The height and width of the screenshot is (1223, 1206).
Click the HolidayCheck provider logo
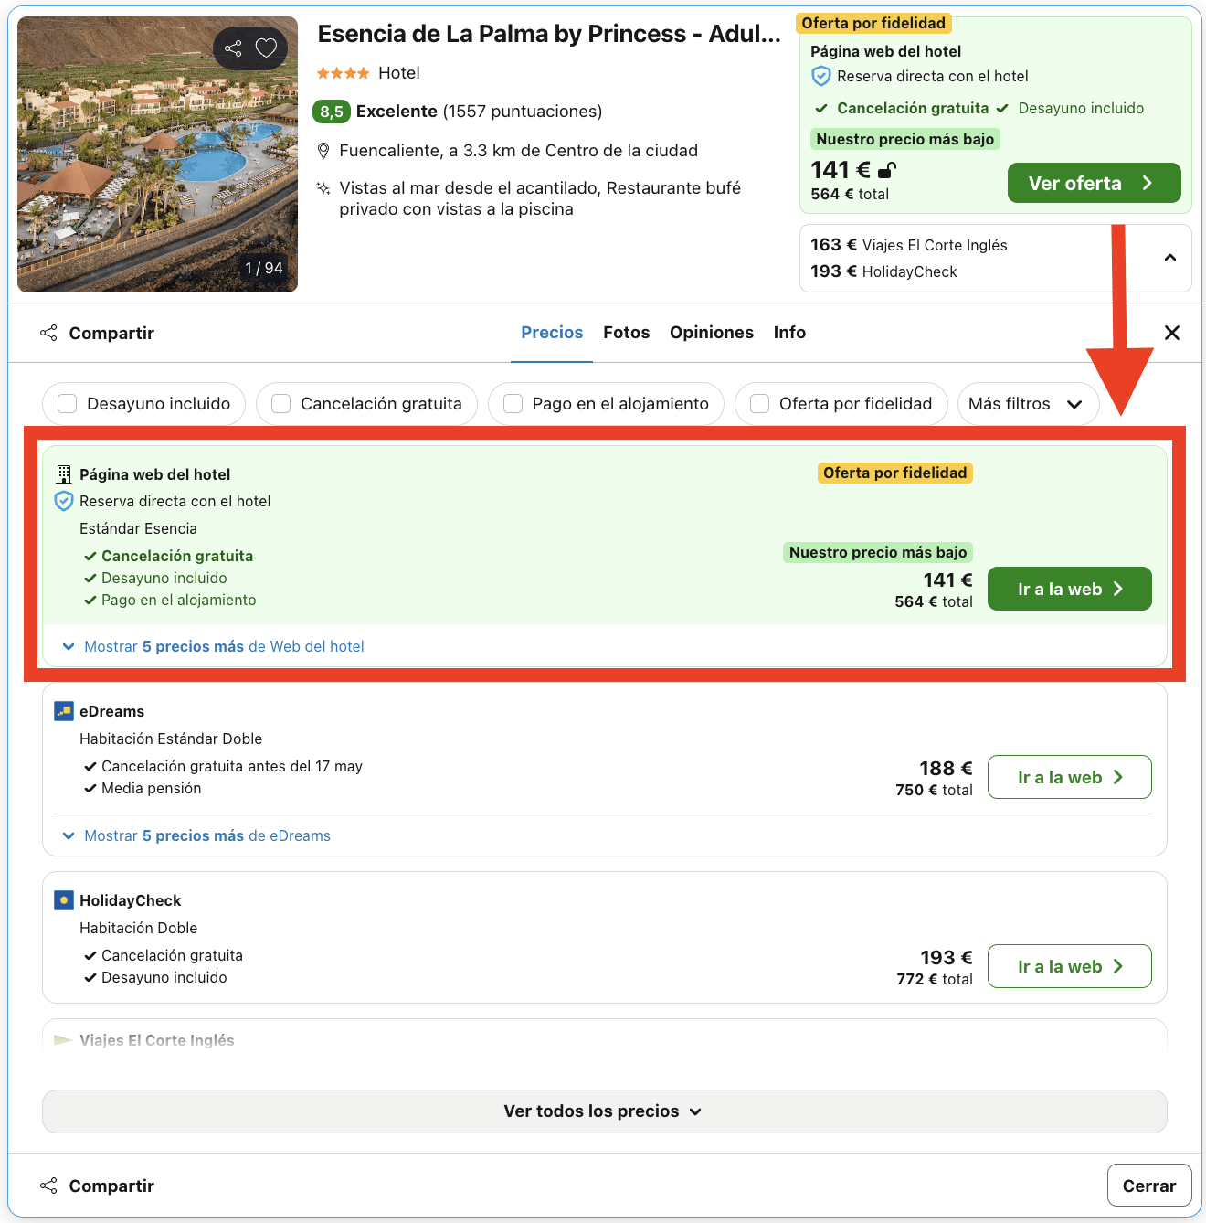63,899
